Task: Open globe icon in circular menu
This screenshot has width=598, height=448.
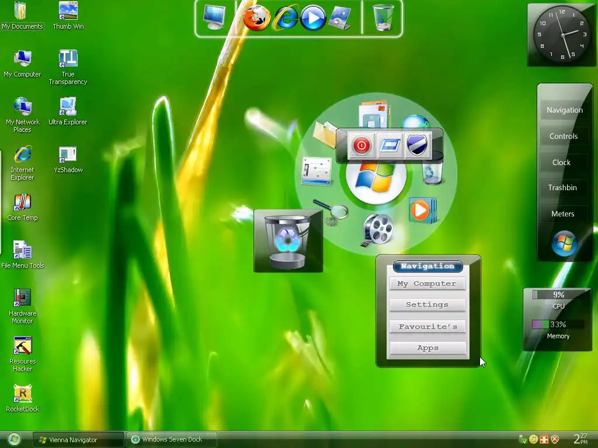Action: pos(416,122)
